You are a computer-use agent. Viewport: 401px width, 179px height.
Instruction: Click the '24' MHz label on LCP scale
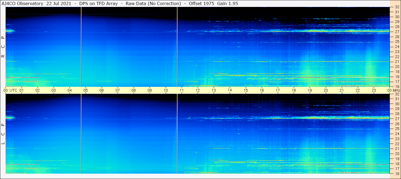click(x=397, y=134)
